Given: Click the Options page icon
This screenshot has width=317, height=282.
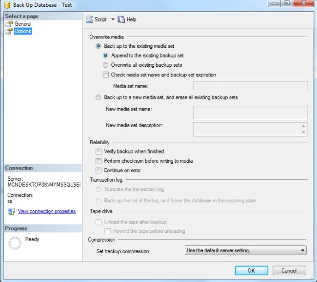Looking at the screenshot, I should pyautogui.click(x=9, y=31).
